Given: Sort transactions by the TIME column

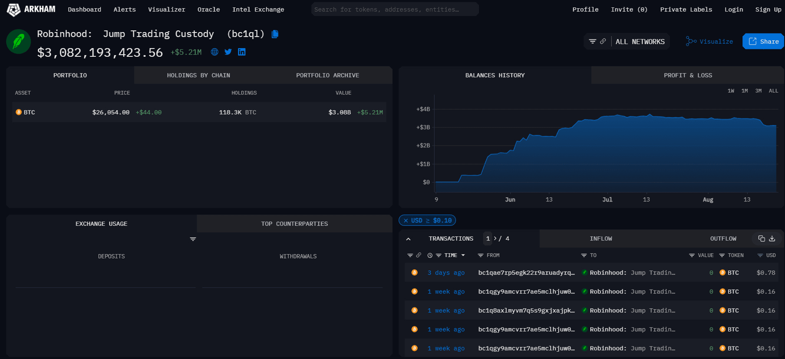Looking at the screenshot, I should [x=450, y=255].
